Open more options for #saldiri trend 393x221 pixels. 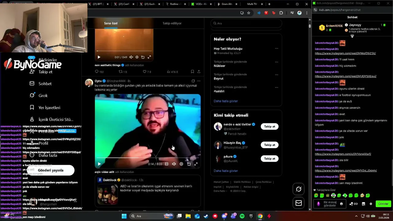pyautogui.click(x=277, y=87)
